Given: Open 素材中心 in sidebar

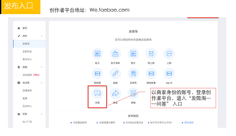Looking at the screenshot, I should (x=27, y=59).
